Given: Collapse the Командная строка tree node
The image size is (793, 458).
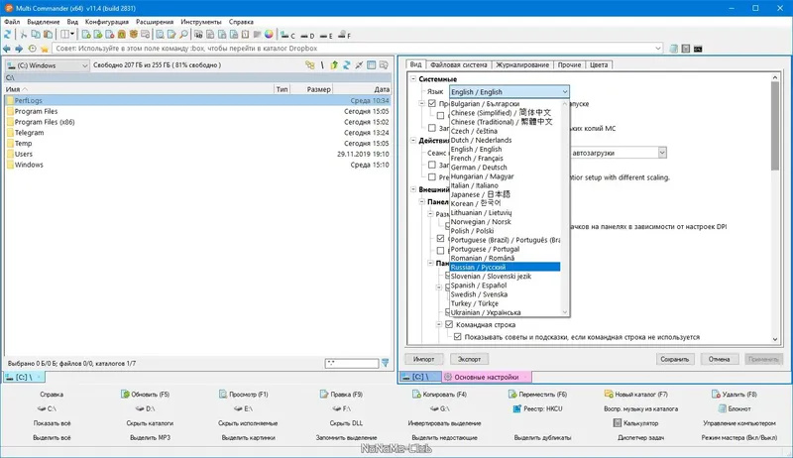Looking at the screenshot, I should 439,324.
